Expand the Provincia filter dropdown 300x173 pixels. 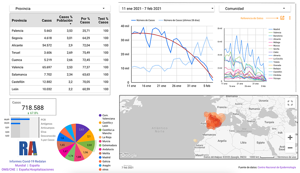(60, 9)
